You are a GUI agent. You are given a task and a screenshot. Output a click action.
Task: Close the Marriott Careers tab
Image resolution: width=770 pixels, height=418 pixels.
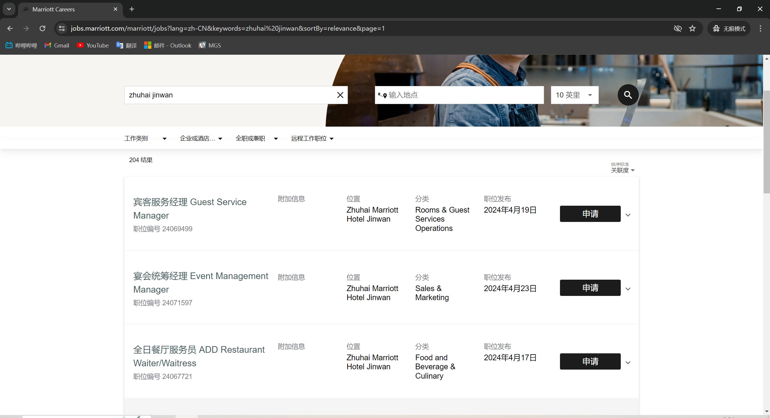115,9
